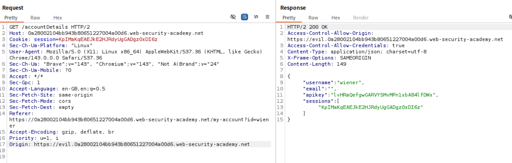Screen dimensions: 512x163
Task: Click the partially visible eye icon in Response panel
Action: (510, 17)
